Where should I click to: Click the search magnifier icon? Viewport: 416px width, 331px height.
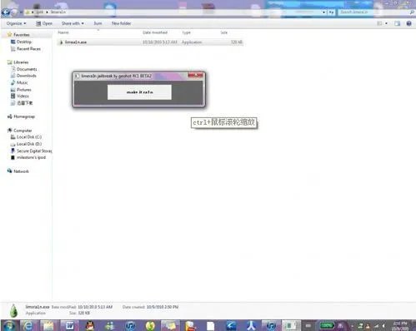click(x=412, y=12)
